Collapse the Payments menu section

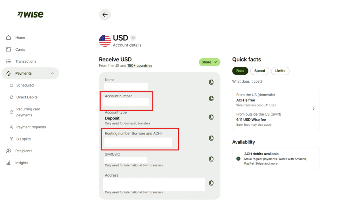pos(52,73)
